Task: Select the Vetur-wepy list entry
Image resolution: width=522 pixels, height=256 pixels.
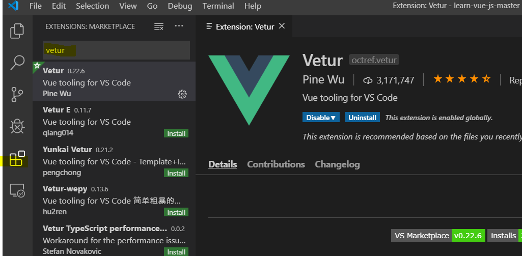Action: pyautogui.click(x=114, y=199)
